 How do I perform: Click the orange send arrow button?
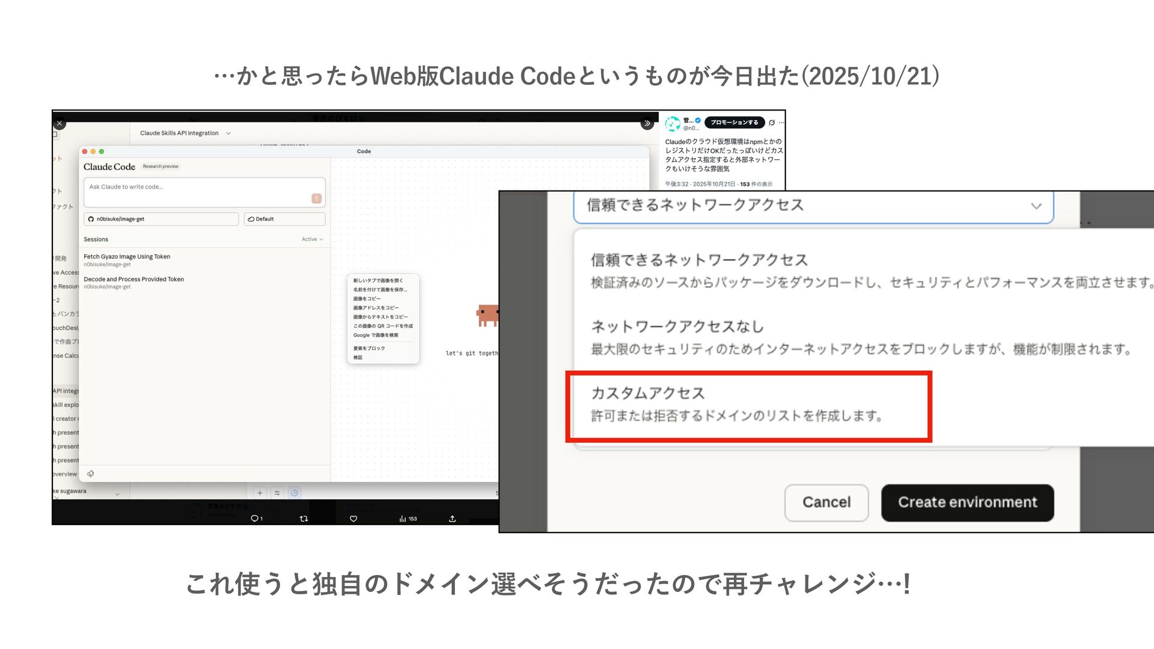click(x=316, y=198)
